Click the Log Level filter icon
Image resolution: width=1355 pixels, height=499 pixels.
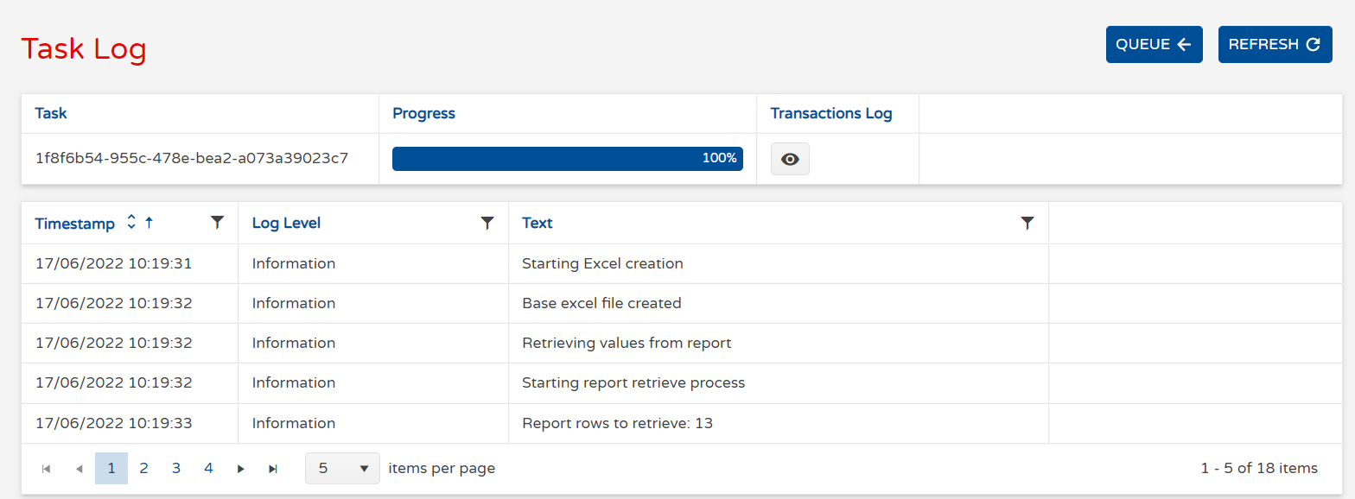pyautogui.click(x=487, y=223)
